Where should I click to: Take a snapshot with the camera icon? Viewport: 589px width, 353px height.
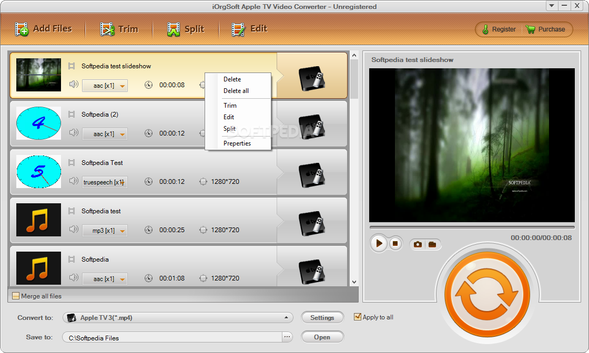click(x=418, y=245)
